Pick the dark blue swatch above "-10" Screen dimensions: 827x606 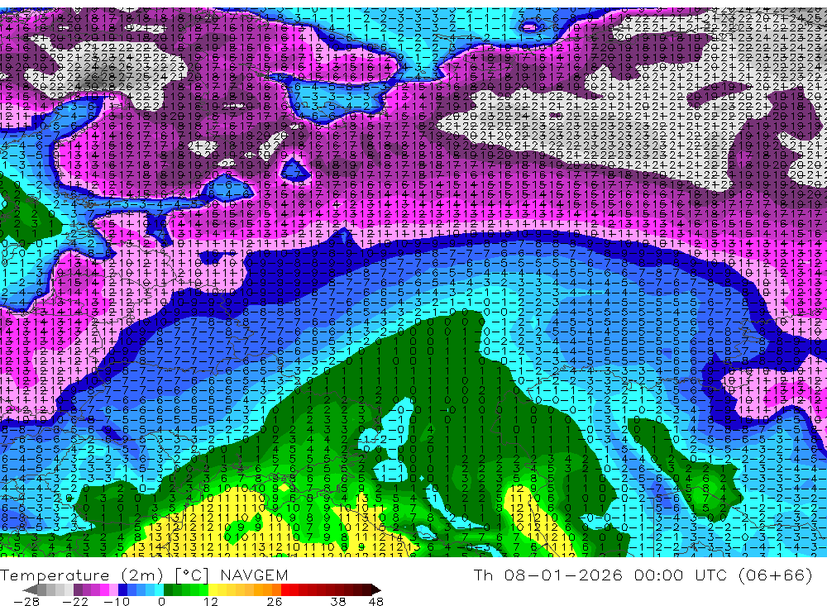point(122,590)
